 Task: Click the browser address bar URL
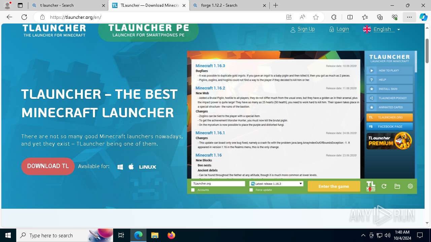[x=76, y=17]
